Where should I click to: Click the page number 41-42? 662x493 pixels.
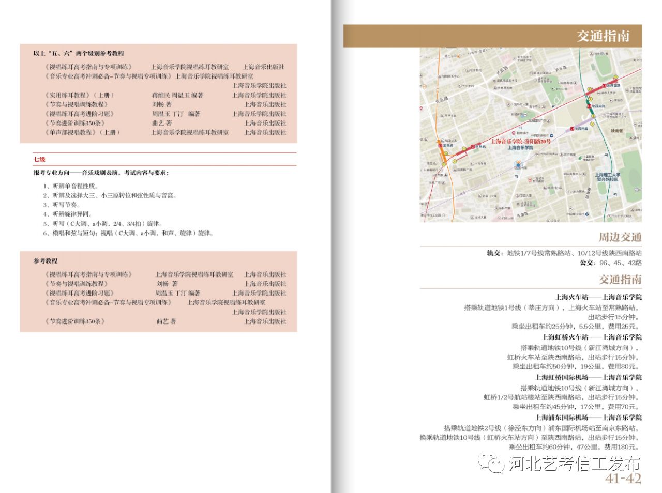623,479
